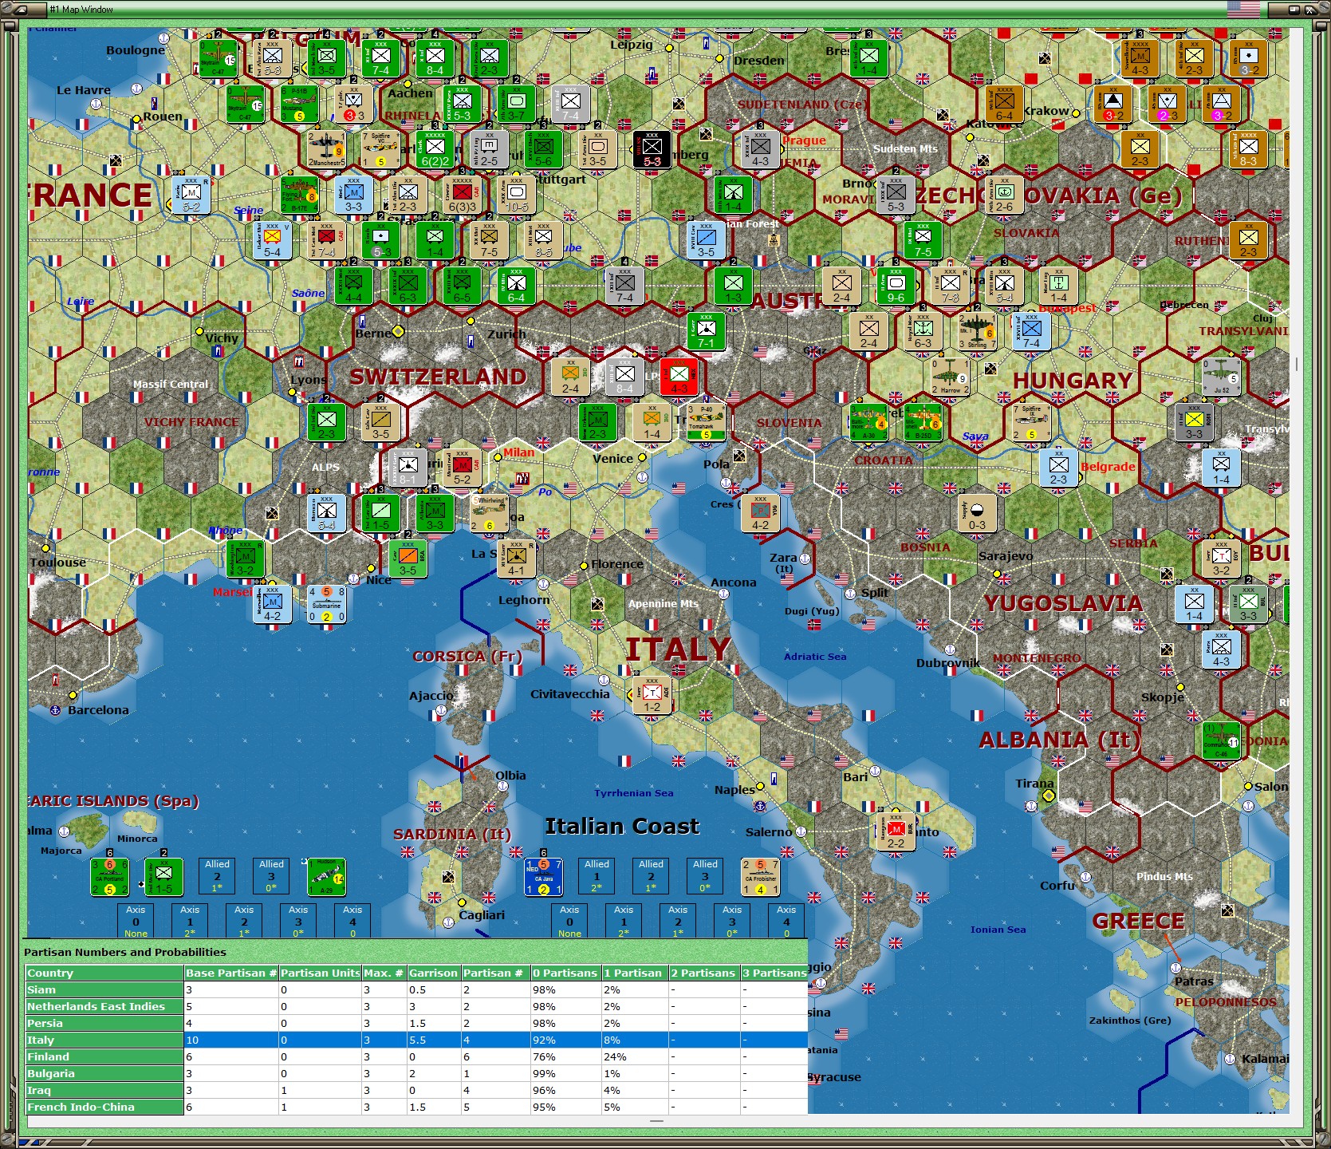This screenshot has width=1331, height=1149.
Task: Click Italian Coast Axis 0 sea box
Action: tap(569, 921)
